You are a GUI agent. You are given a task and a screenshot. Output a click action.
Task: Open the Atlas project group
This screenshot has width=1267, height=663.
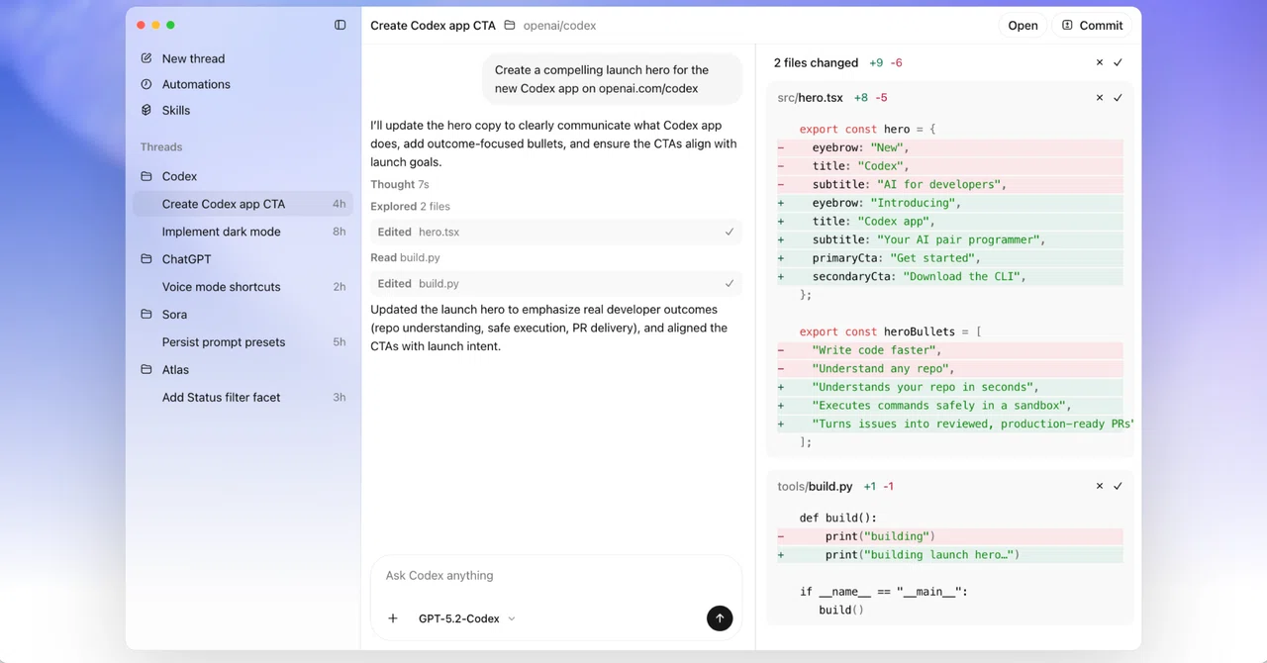[x=243, y=370]
